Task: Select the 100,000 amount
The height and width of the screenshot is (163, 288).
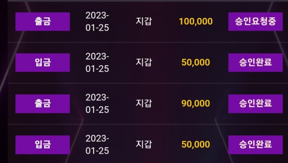Action: pos(196,21)
